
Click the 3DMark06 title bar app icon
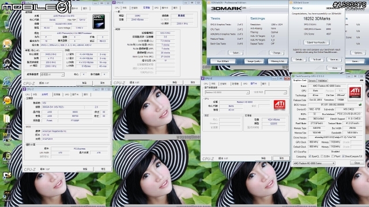(x=209, y=2)
